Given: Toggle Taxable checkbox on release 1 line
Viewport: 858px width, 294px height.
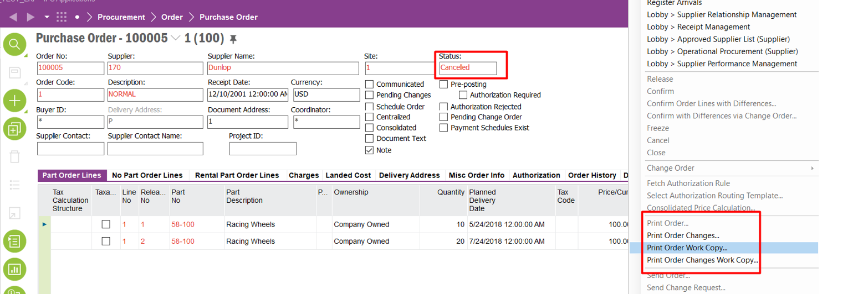Looking at the screenshot, I should click(x=106, y=224).
